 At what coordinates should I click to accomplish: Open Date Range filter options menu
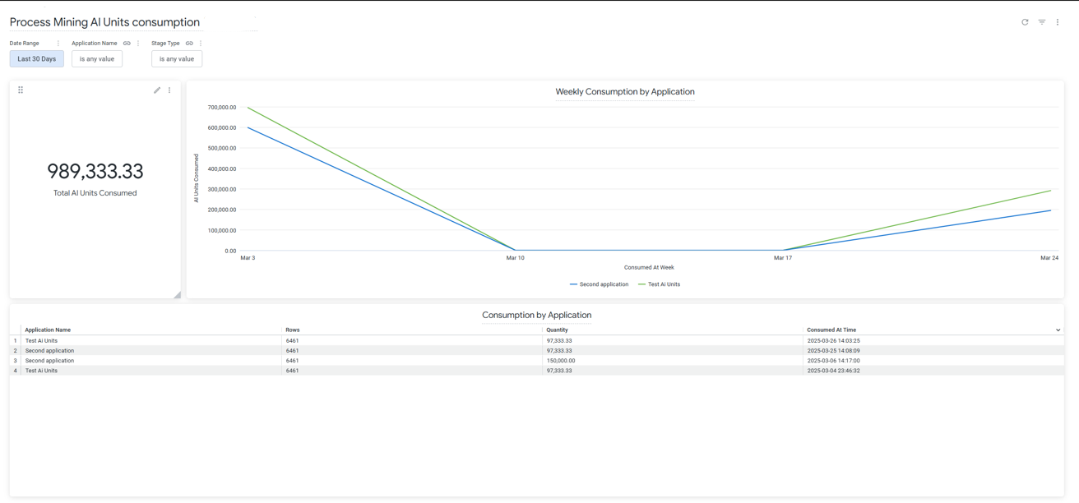[58, 44]
